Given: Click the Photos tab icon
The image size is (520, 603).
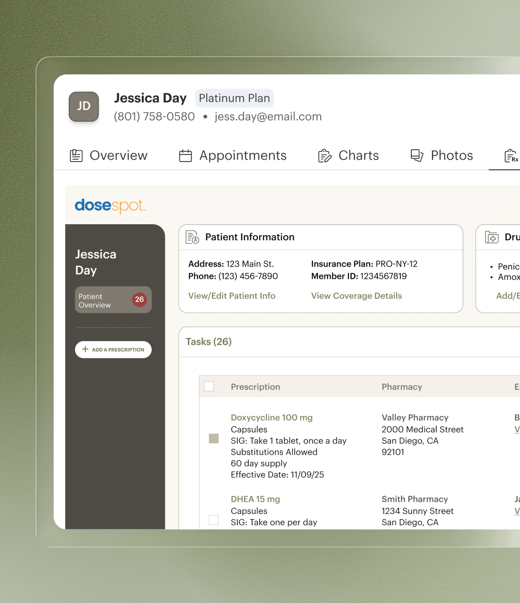Looking at the screenshot, I should pos(417,155).
